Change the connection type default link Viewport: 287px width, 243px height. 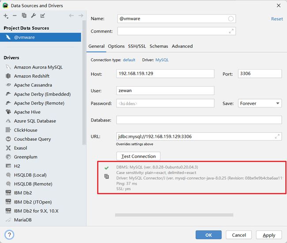(129, 60)
